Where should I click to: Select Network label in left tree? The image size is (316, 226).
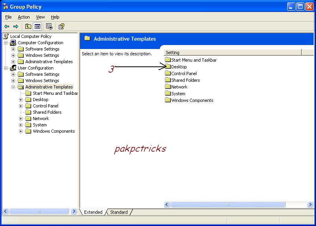click(41, 119)
